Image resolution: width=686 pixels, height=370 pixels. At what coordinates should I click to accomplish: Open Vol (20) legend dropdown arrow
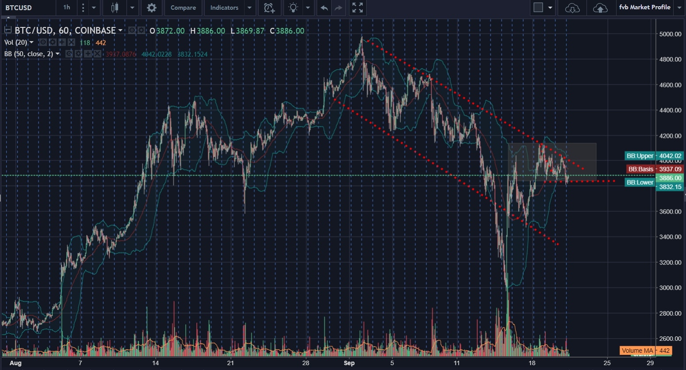31,42
